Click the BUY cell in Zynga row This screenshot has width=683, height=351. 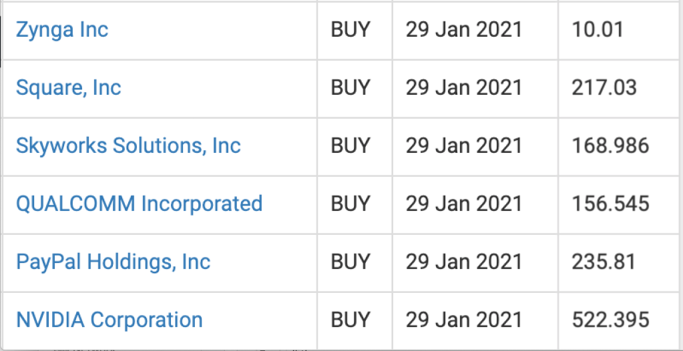tap(351, 30)
